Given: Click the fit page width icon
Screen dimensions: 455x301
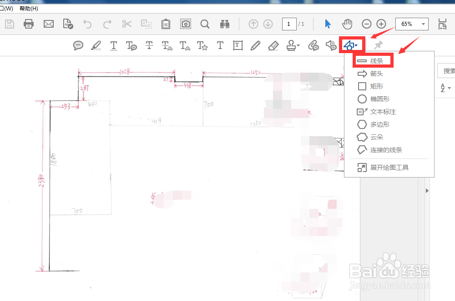Looking at the screenshot, I should pyautogui.click(x=442, y=25).
